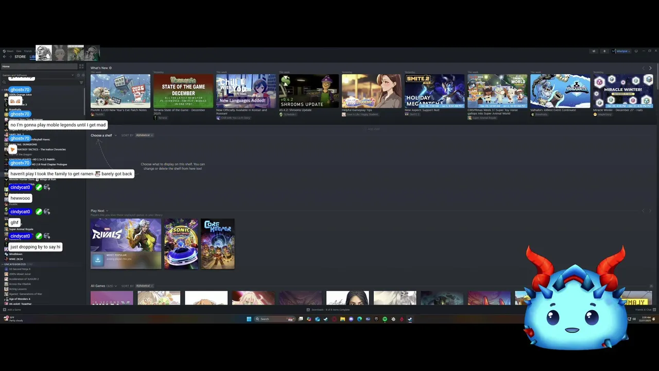Screen dimensions: 659x371
Task: Open the Sonic racing game cover
Action: point(181,244)
